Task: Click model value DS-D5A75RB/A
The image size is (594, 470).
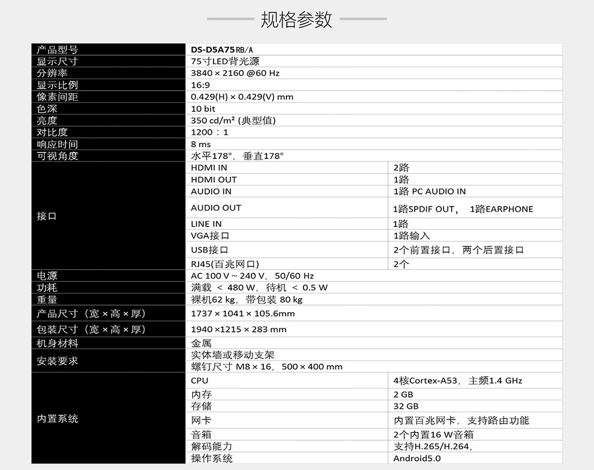Action: (x=222, y=50)
